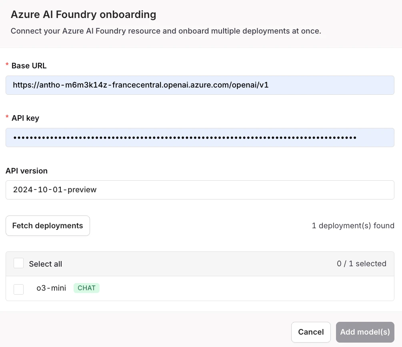
Task: Click the CHAT tag on o3-mini
Action: coord(86,288)
